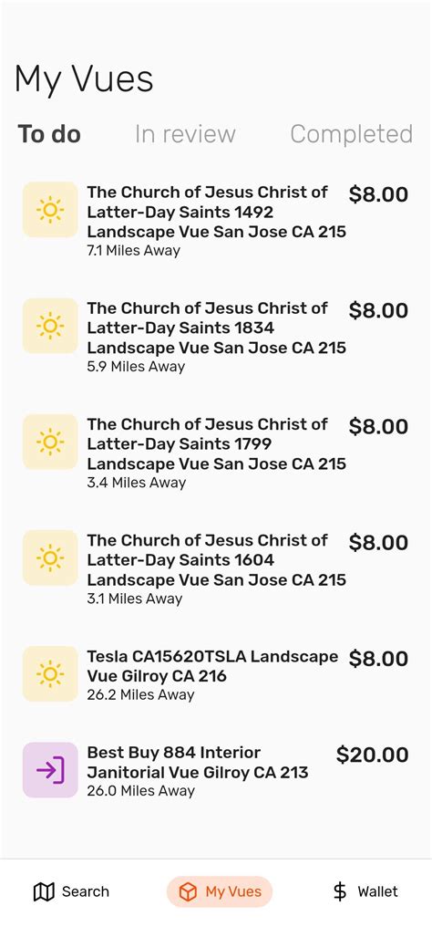Image resolution: width=432 pixels, height=927 pixels.
Task: Select the To do tab
Action: point(49,134)
